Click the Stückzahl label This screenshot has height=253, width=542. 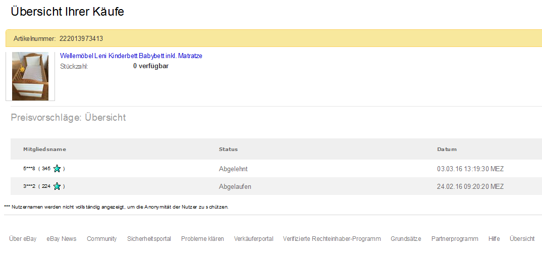coord(74,66)
